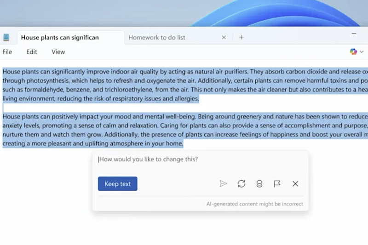This screenshot has width=368, height=245.
Task: Click the Notepad app icon in title bar
Action: click(x=6, y=37)
